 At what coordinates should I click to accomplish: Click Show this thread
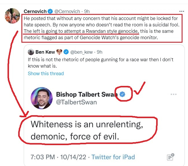46,73
